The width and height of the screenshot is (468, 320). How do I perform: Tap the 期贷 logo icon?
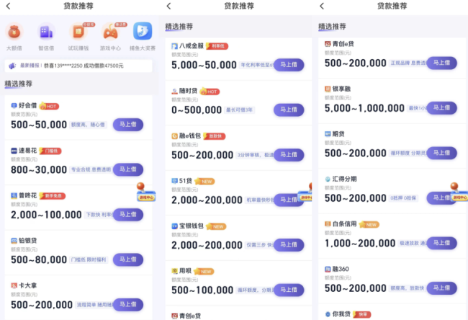[x=328, y=134]
